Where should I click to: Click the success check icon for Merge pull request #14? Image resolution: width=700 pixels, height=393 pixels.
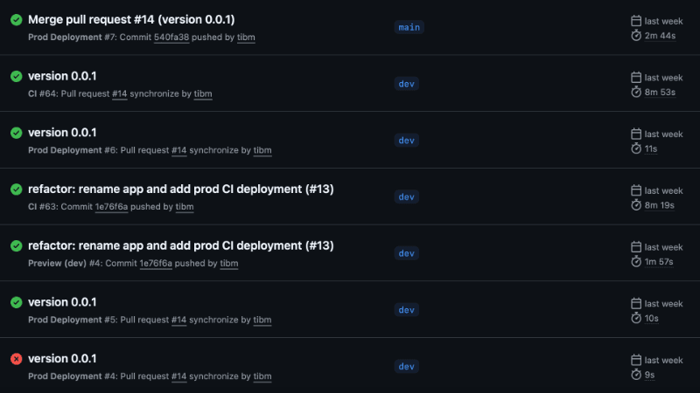point(16,19)
